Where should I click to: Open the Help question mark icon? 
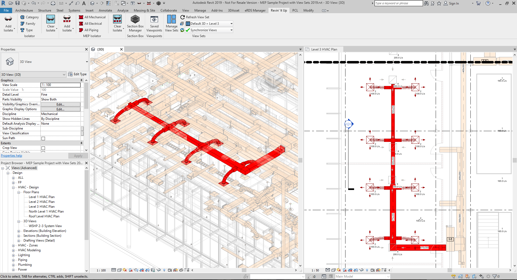(x=488, y=3)
